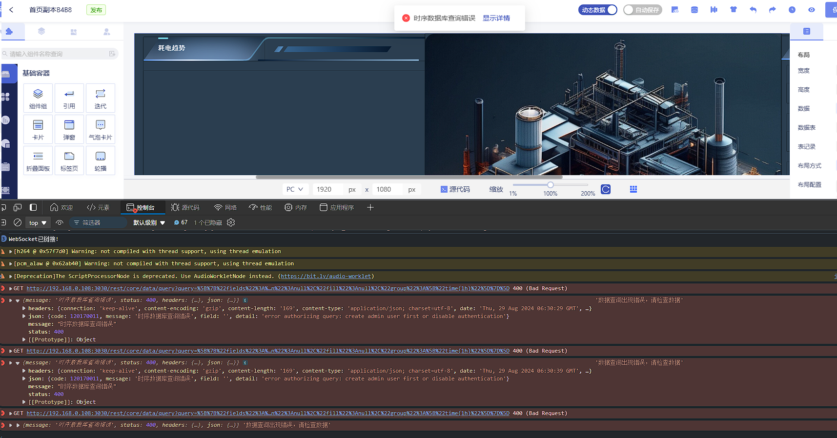Click the 发布 publish button
This screenshot has width=837, height=438.
click(x=96, y=10)
